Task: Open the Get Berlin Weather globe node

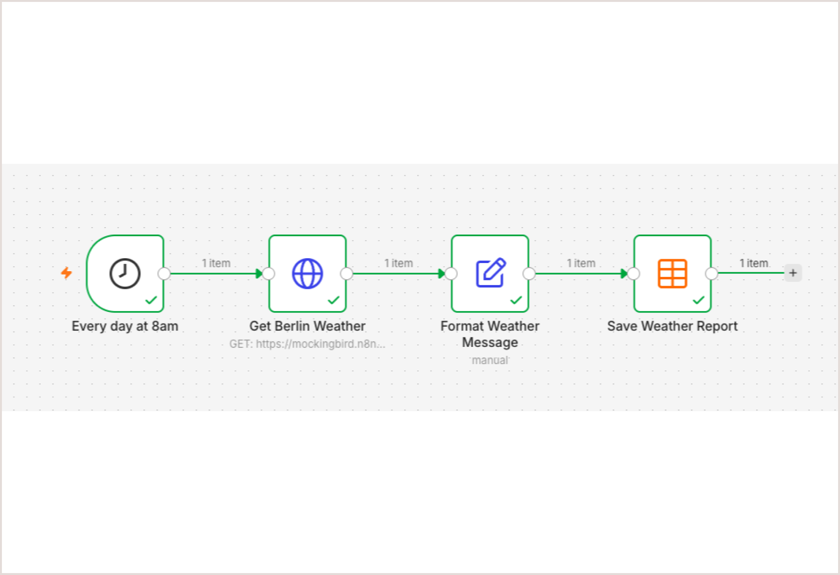Action: click(307, 274)
